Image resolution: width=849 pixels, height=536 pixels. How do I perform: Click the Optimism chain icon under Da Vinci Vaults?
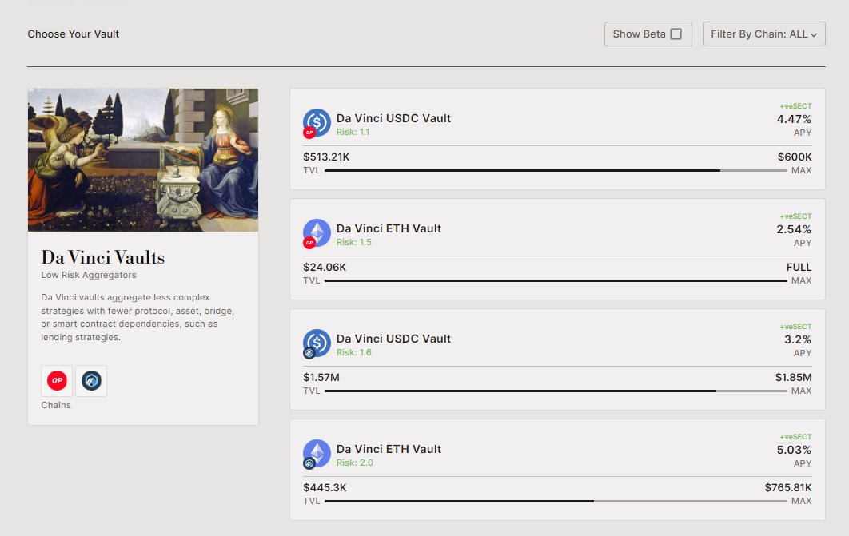[x=57, y=381]
